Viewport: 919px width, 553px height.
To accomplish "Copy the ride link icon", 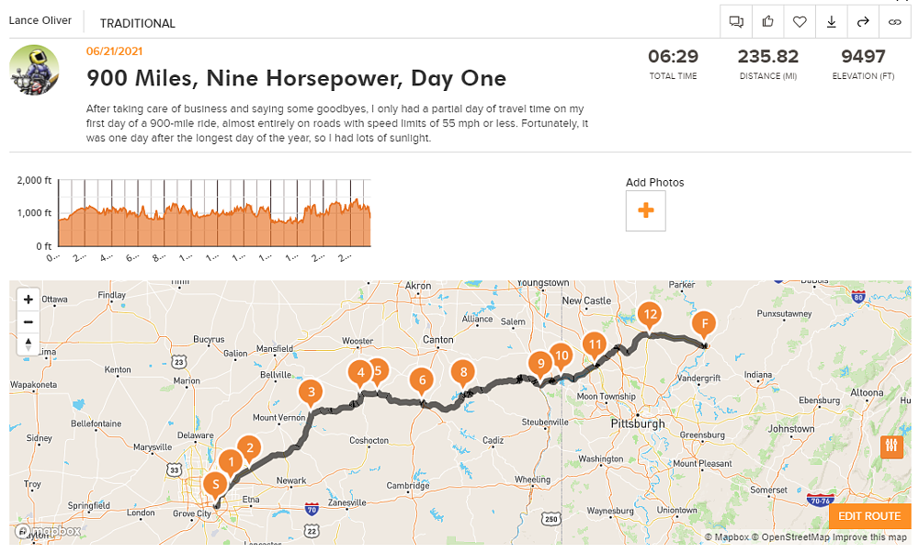I will [x=895, y=21].
